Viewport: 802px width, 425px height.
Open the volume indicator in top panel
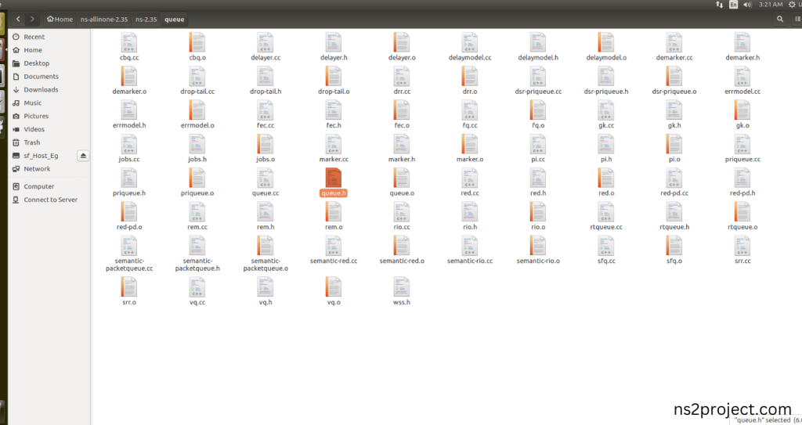click(747, 5)
